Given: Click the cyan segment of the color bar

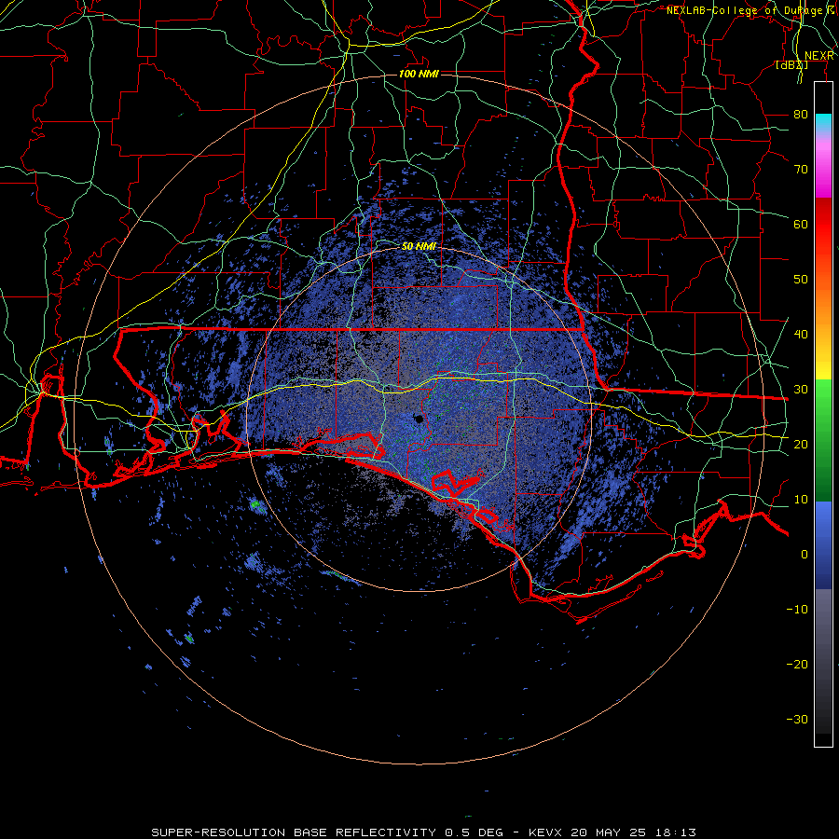Looking at the screenshot, I should [x=823, y=122].
